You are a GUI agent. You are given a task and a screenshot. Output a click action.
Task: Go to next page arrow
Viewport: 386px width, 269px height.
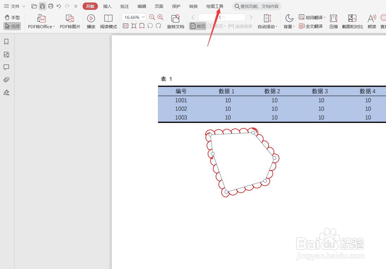pyautogui.click(x=251, y=17)
